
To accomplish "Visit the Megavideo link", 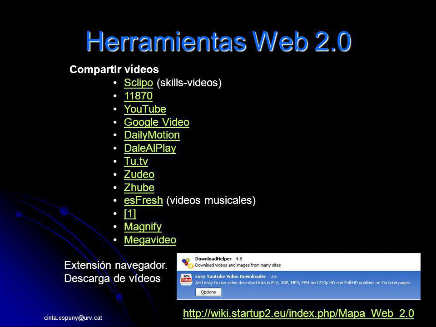I will pos(150,240).
